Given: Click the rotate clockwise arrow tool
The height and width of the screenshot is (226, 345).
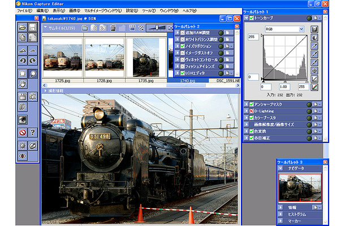Looking at the screenshot, I should [33, 60].
